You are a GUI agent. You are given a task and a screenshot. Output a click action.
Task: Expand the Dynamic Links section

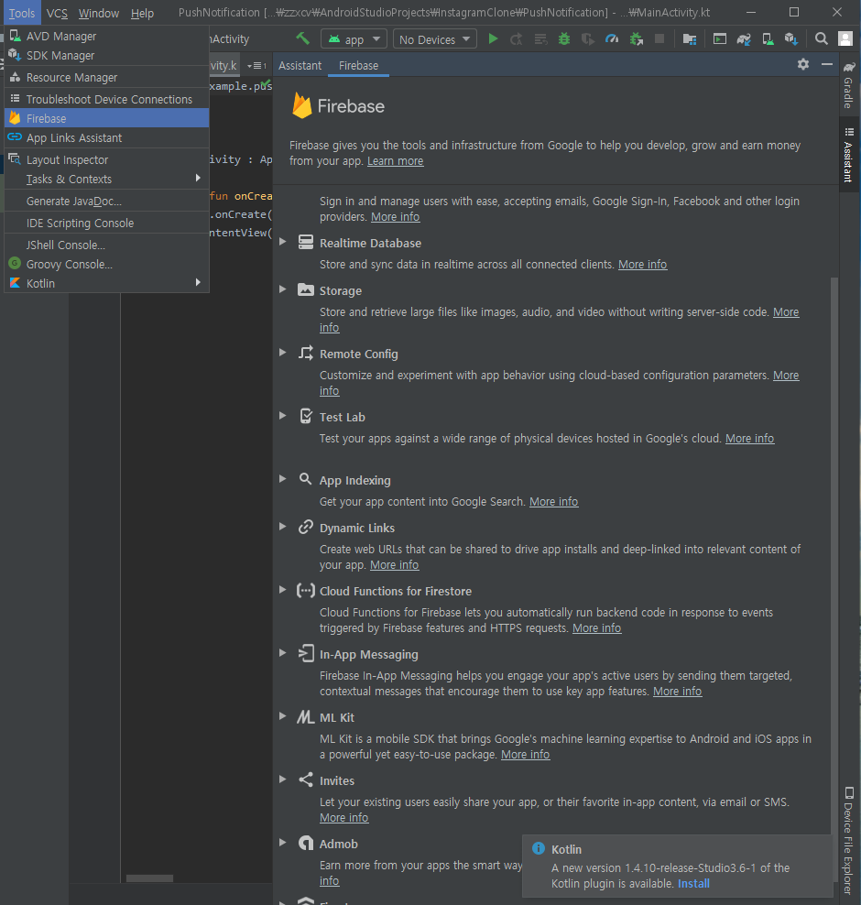283,527
